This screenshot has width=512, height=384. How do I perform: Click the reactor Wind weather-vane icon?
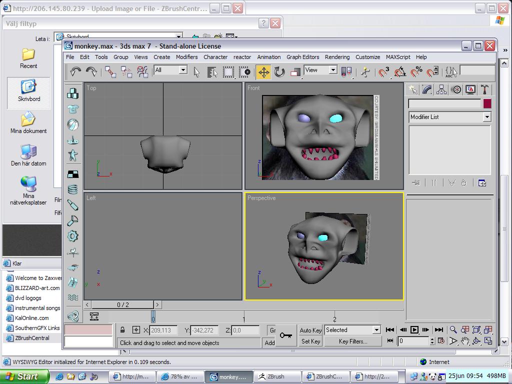[x=73, y=252]
